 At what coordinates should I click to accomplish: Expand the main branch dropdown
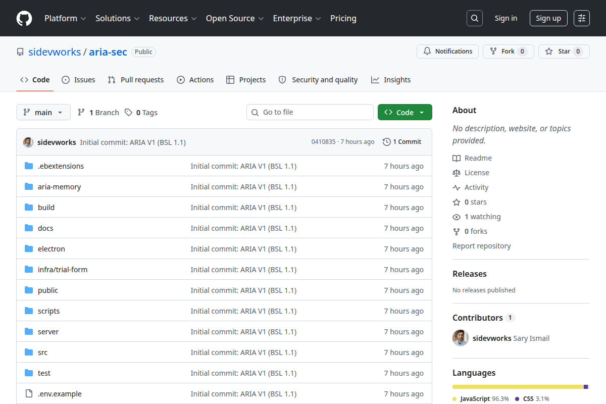coord(43,112)
